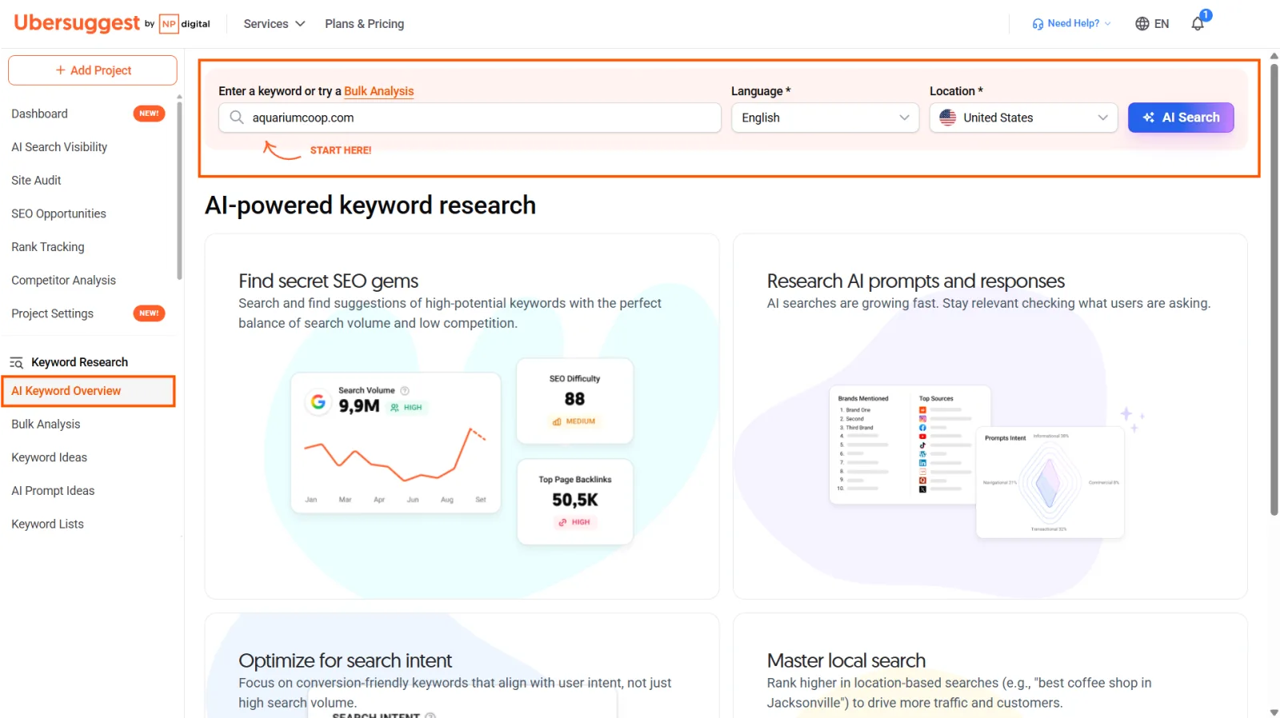
Task: Open the notifications bell
Action: 1198,23
